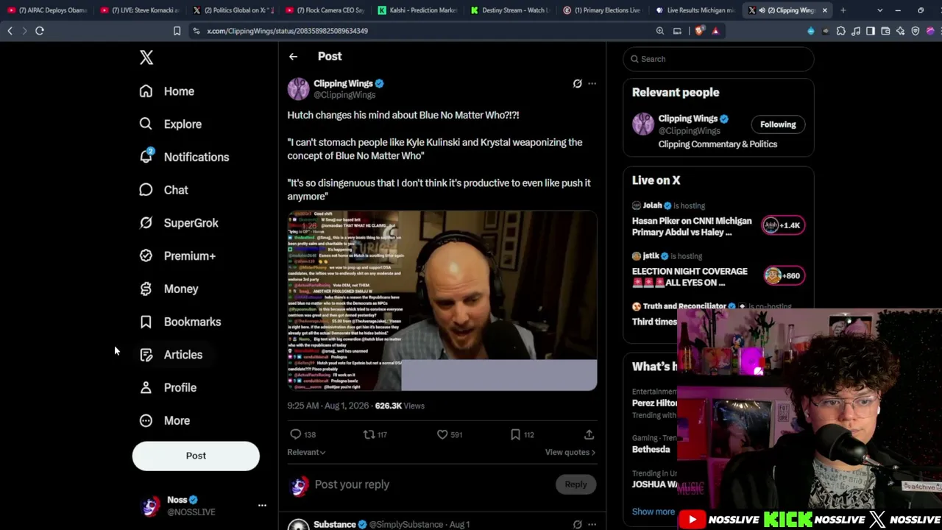The width and height of the screenshot is (942, 530).
Task: Click the back arrow beside Post heading
Action: 293,57
